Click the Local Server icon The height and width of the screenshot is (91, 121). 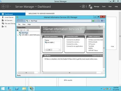(x=3, y=17)
